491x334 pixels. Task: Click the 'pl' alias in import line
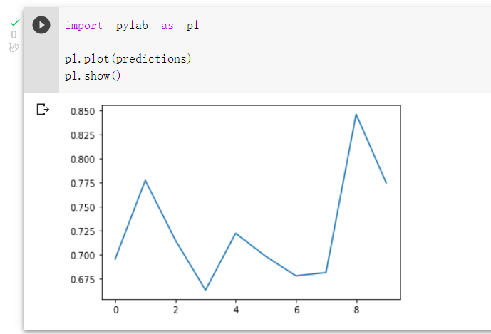[192, 26]
